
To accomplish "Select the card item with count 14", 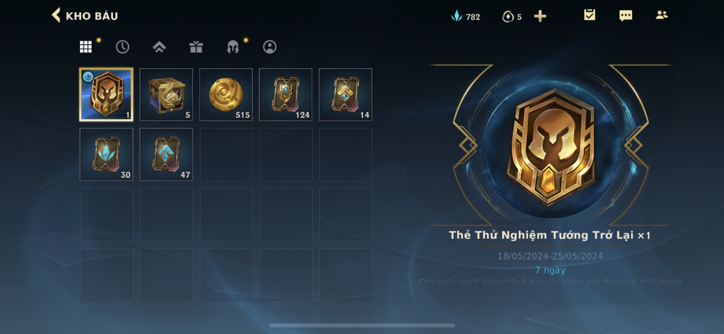I will click(x=345, y=95).
